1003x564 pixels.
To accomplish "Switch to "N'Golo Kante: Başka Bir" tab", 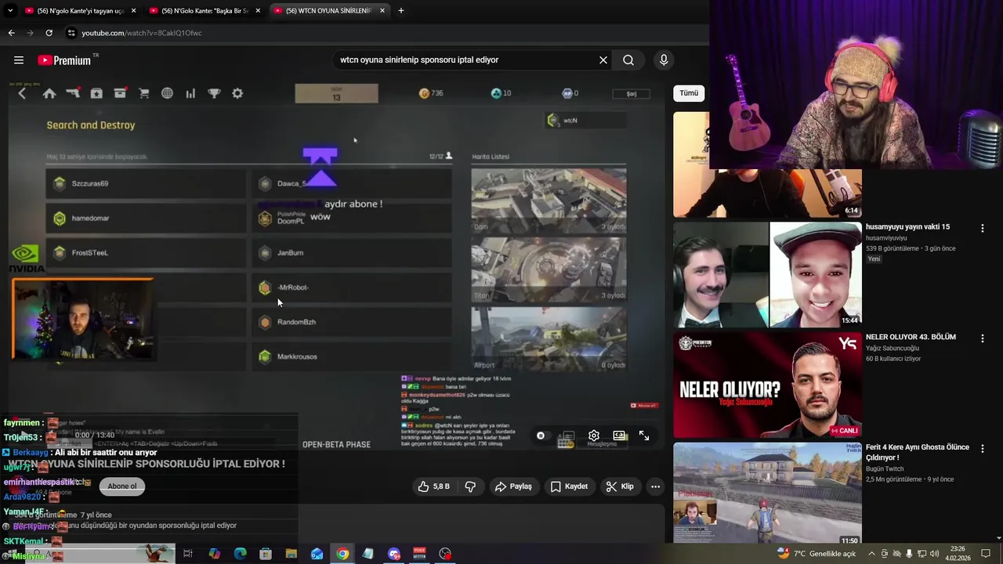I will [206, 10].
